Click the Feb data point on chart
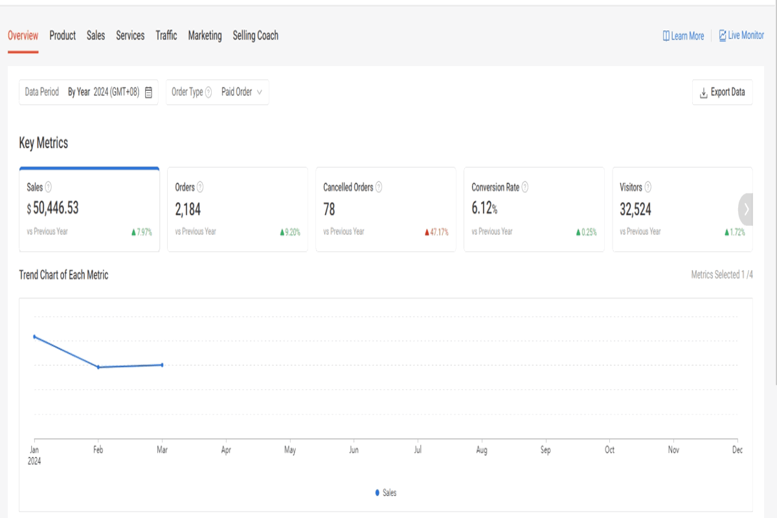This screenshot has width=777, height=518. (98, 367)
